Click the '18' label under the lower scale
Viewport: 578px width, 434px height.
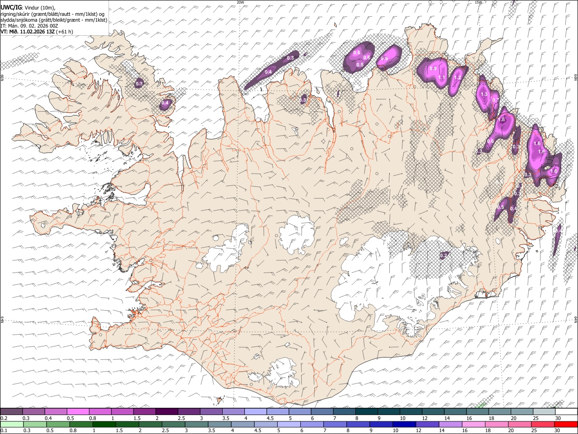tap(488, 430)
